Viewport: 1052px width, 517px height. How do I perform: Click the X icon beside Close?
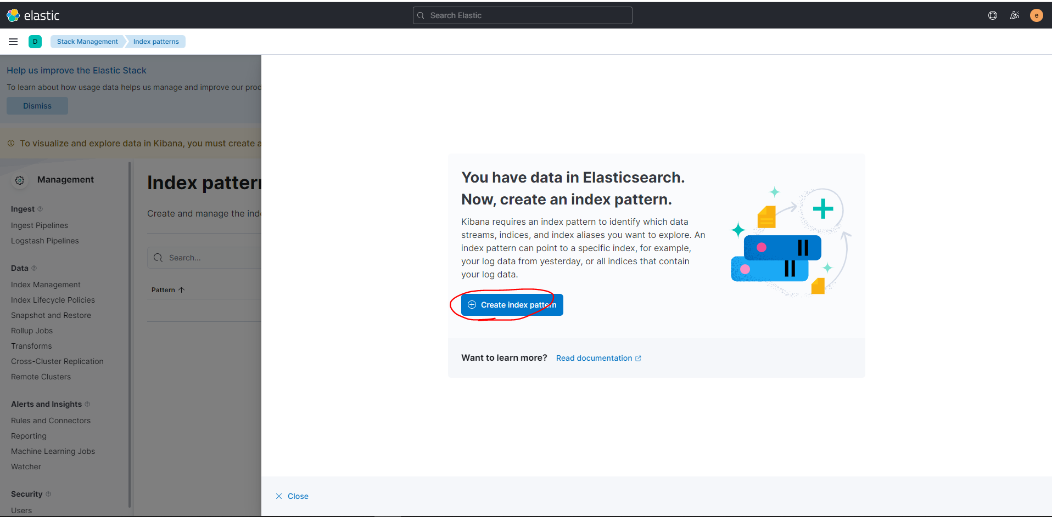279,496
